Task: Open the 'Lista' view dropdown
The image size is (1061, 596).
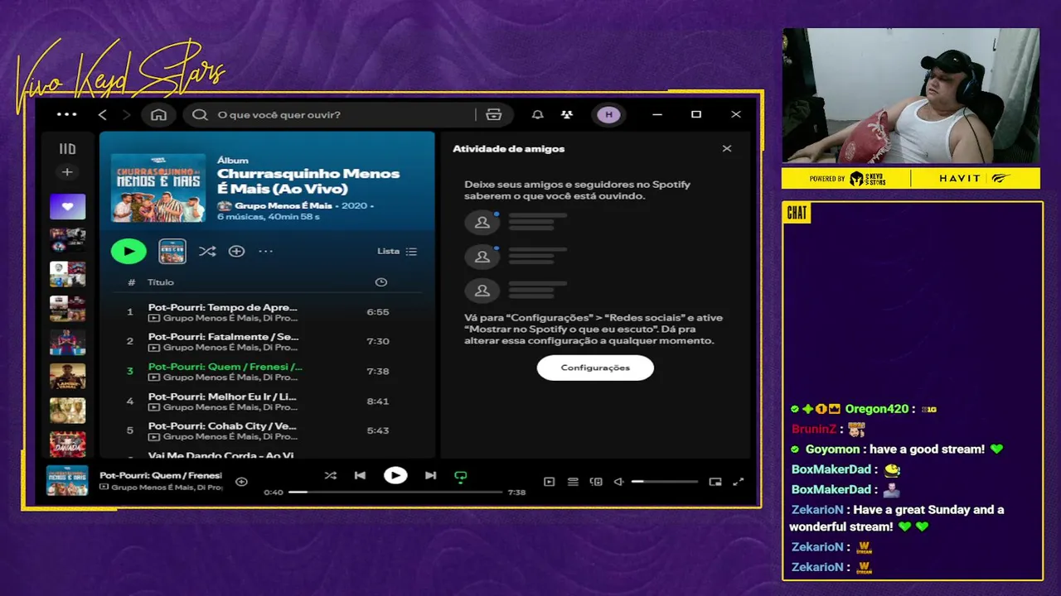Action: [397, 251]
